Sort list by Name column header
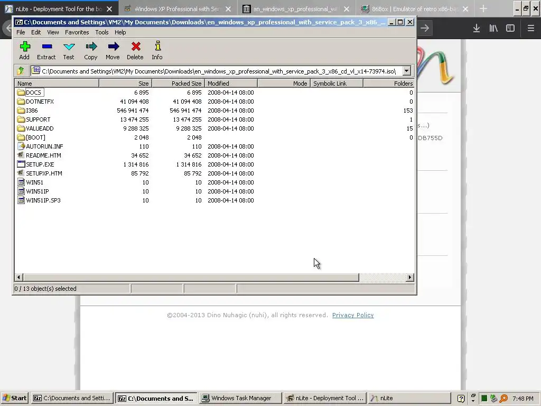This screenshot has width=541, height=406. pos(57,84)
